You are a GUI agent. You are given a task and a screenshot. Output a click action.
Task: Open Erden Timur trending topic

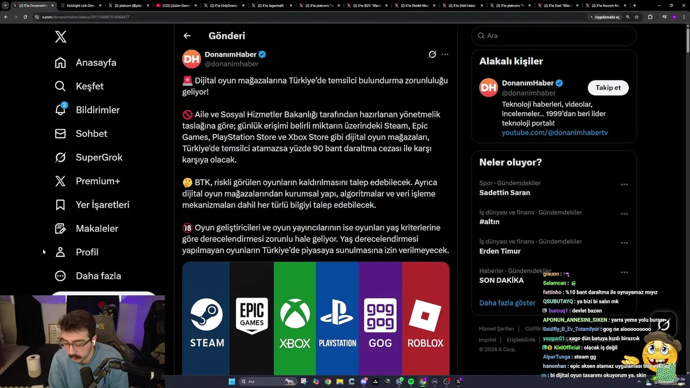click(x=500, y=251)
